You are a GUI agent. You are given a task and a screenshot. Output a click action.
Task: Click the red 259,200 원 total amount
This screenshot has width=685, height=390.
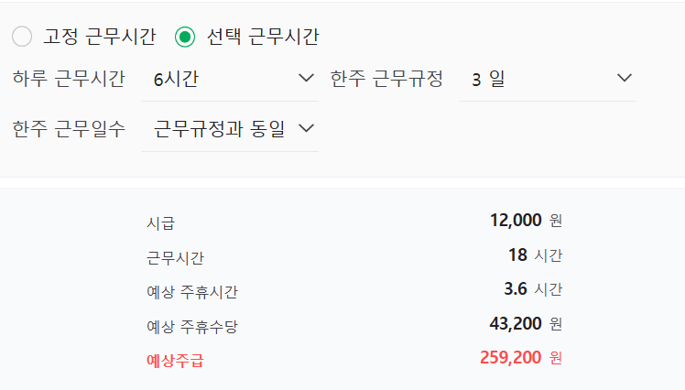click(521, 358)
